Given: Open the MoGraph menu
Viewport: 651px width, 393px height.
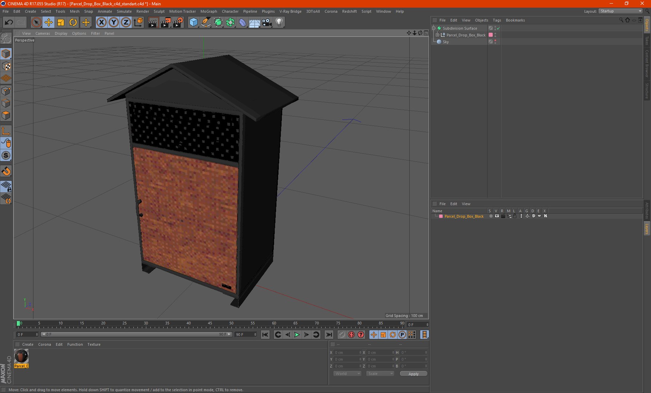Looking at the screenshot, I should pyautogui.click(x=209, y=11).
